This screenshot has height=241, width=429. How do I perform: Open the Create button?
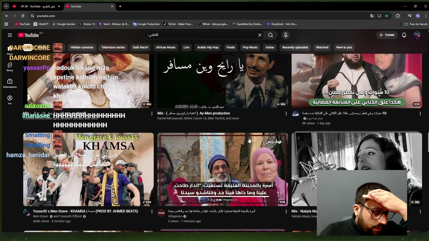click(x=387, y=35)
